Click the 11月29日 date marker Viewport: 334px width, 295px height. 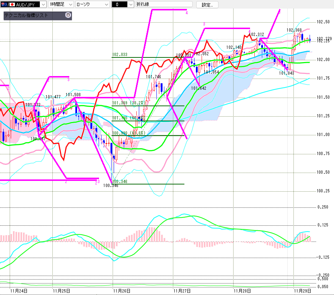302,290
